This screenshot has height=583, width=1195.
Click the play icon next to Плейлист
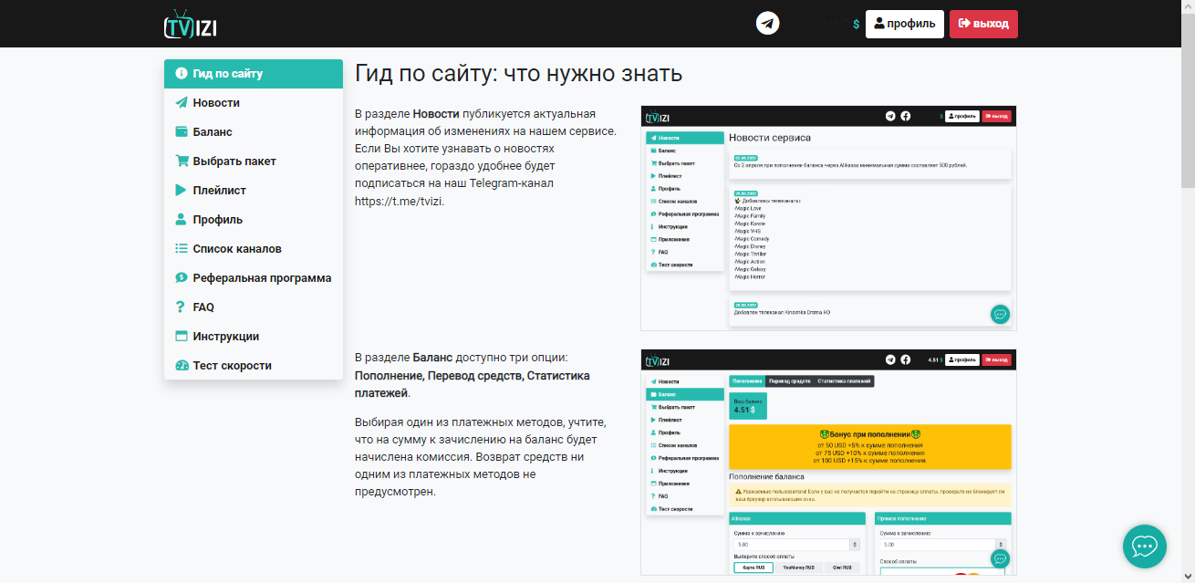(181, 191)
